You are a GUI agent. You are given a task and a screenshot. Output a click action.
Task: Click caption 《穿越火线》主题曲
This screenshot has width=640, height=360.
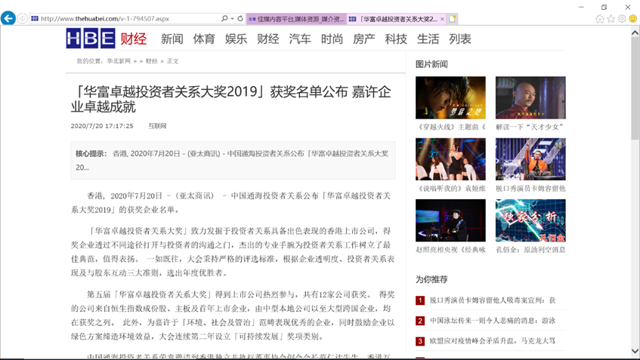coord(450,128)
